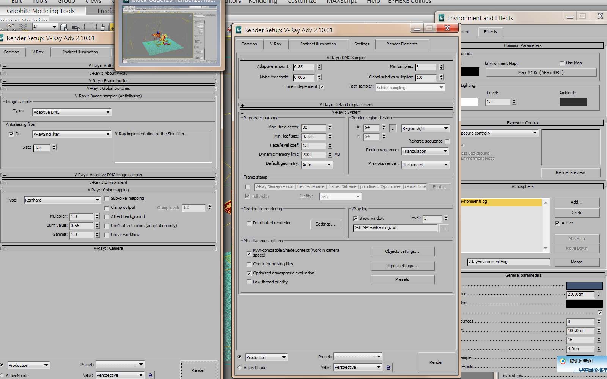Viewport: 607px width, 379px height.
Task: Open the Region sequence Triangulation dropdown
Action: [x=425, y=151]
